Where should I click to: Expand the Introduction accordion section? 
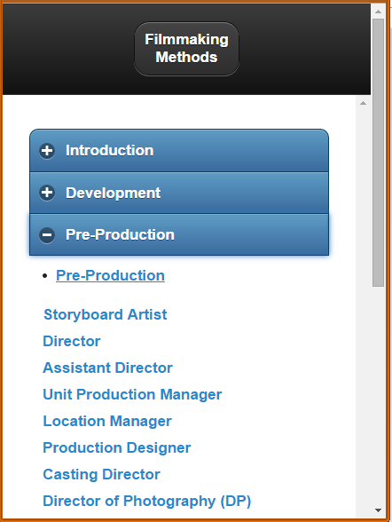[179, 151]
